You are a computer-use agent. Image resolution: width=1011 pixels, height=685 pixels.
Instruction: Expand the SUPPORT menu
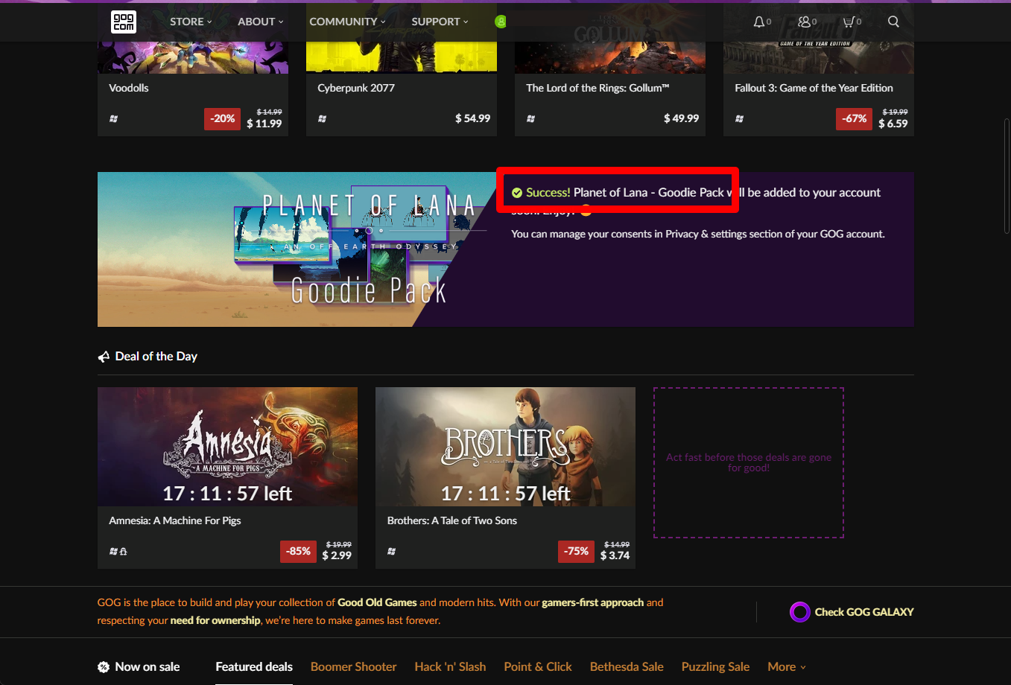(440, 22)
